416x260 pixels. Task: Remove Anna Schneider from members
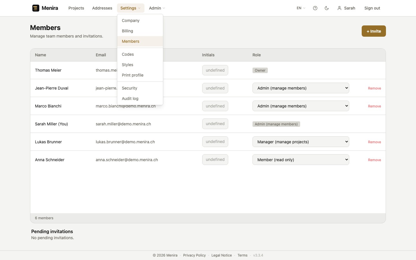374,160
